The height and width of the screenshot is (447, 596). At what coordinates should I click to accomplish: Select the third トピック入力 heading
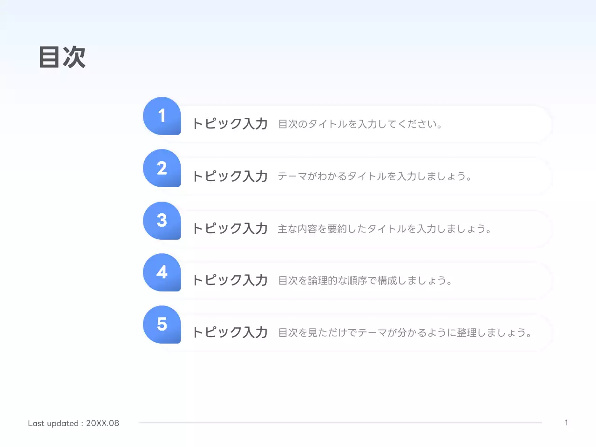tap(230, 229)
